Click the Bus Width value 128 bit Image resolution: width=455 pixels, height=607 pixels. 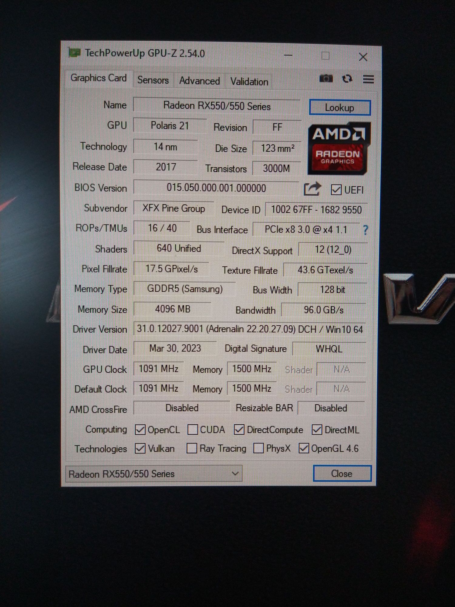tap(332, 290)
